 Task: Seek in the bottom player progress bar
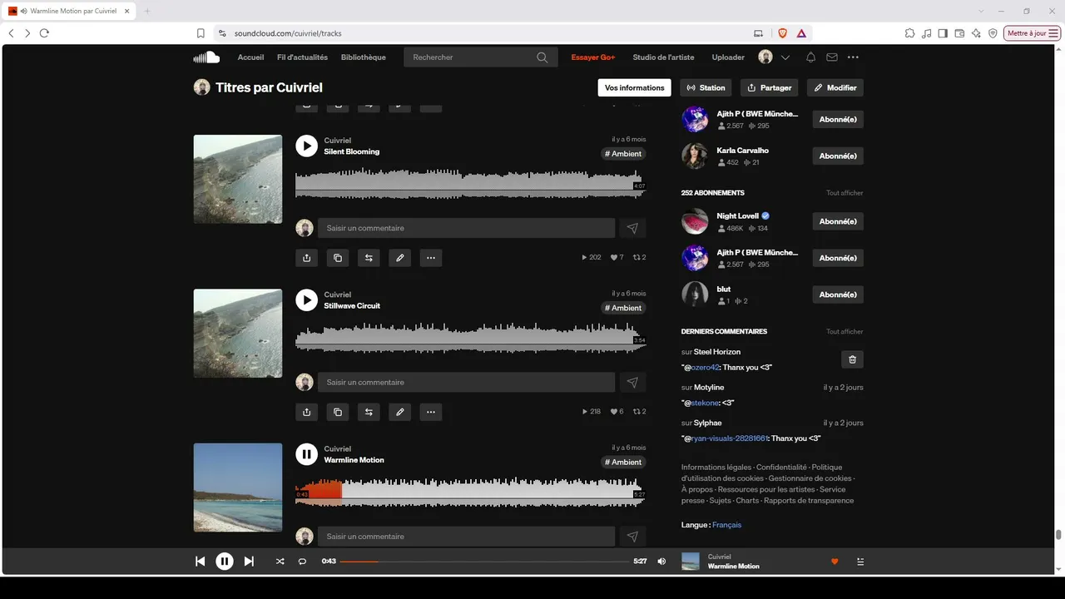[x=485, y=562]
